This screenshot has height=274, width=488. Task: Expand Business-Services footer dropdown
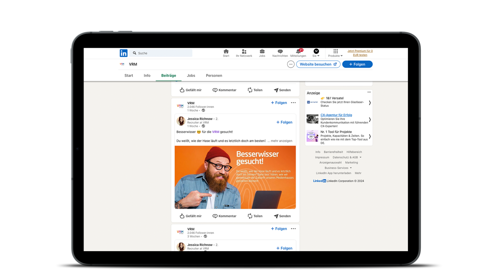pos(338,168)
